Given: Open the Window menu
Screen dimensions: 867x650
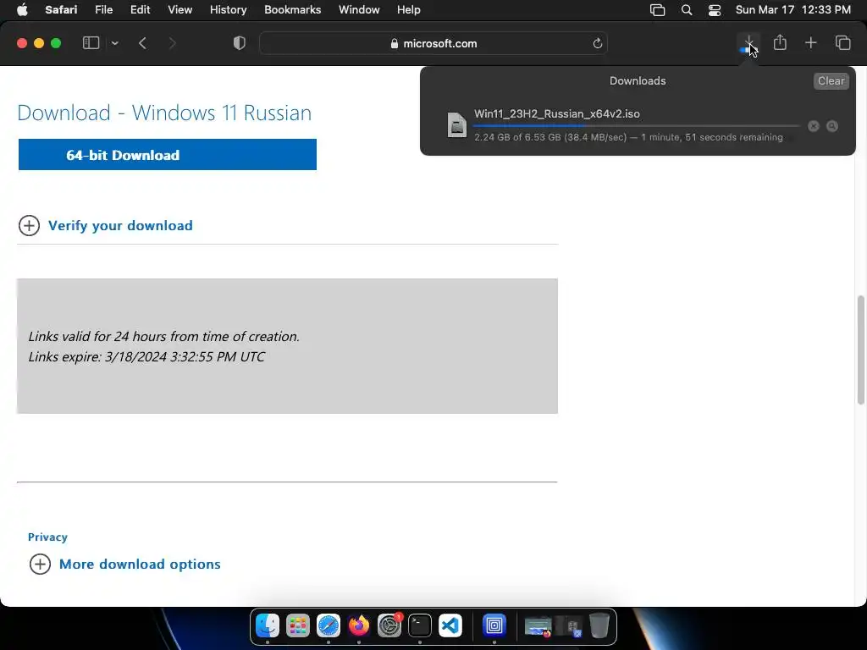Looking at the screenshot, I should (359, 10).
